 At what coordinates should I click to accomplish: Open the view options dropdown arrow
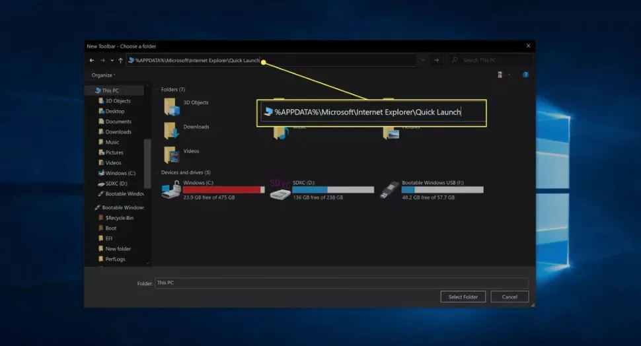coord(509,75)
